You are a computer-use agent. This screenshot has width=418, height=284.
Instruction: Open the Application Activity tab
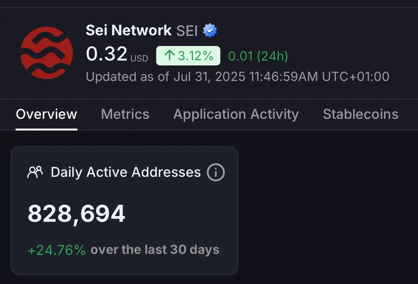[x=236, y=115]
